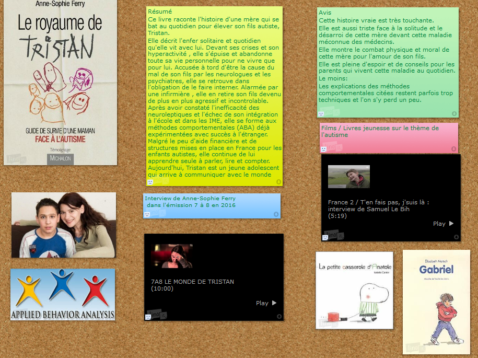Open the photo of the mother and son

coord(64,225)
